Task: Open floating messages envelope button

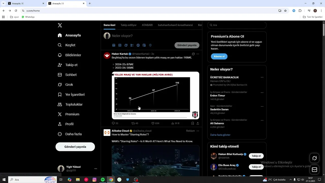Action: click(x=315, y=170)
